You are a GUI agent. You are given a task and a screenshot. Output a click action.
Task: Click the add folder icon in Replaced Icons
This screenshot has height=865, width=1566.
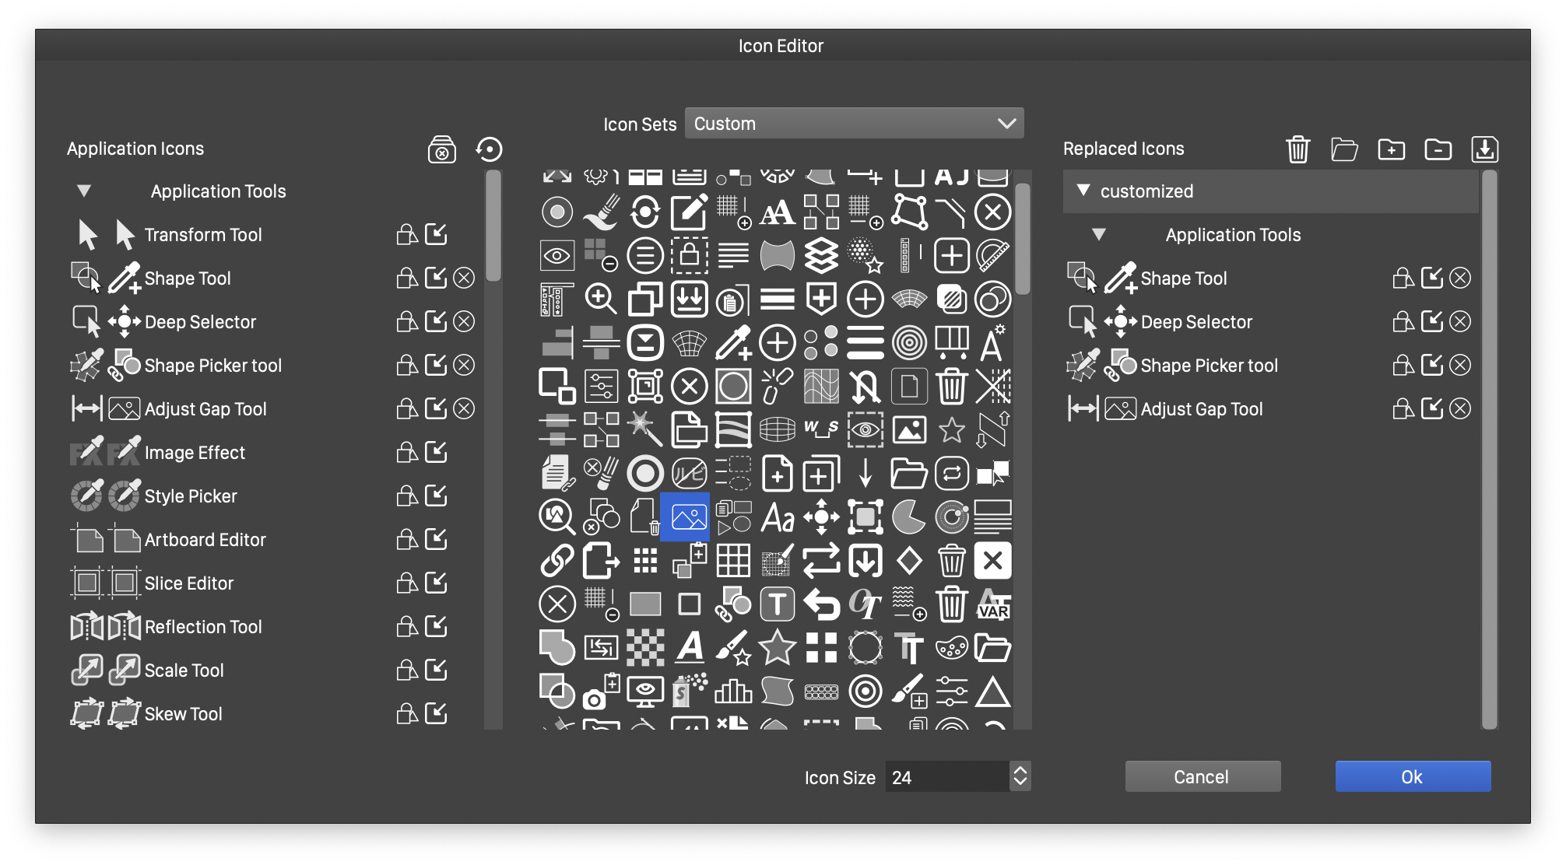click(x=1391, y=149)
